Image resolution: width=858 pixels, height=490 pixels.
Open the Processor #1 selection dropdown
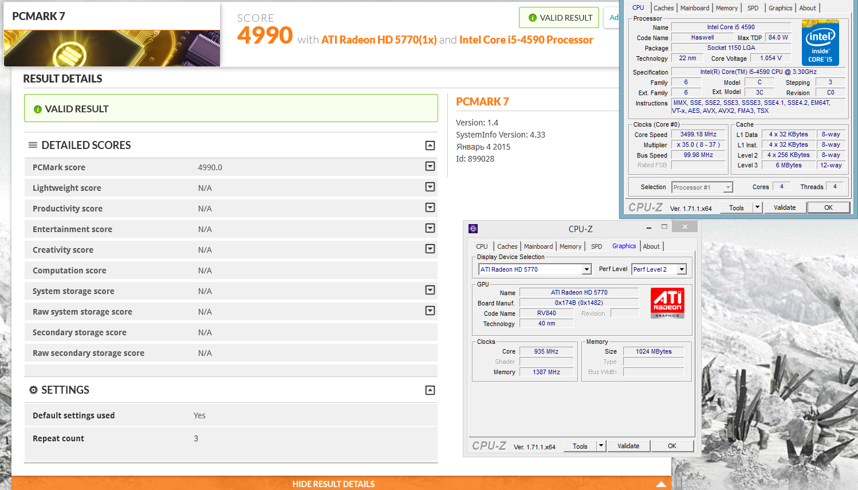coord(728,187)
